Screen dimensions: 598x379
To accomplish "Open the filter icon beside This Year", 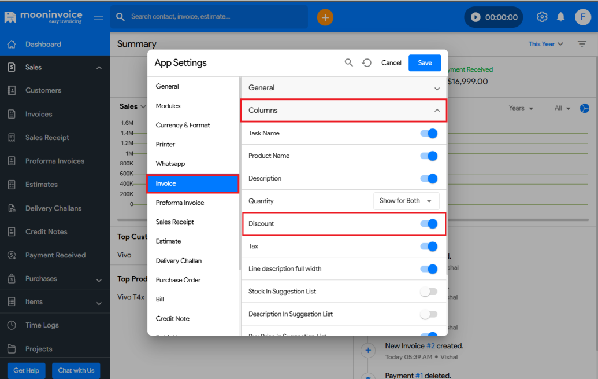I will tap(582, 44).
